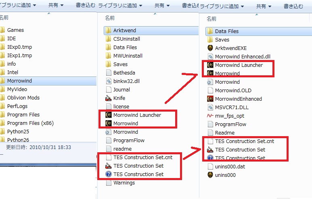This screenshot has height=199, width=312.
Task: Open ライブラリに追加 dropdown in Morrowind folder window
Action: (120, 6)
